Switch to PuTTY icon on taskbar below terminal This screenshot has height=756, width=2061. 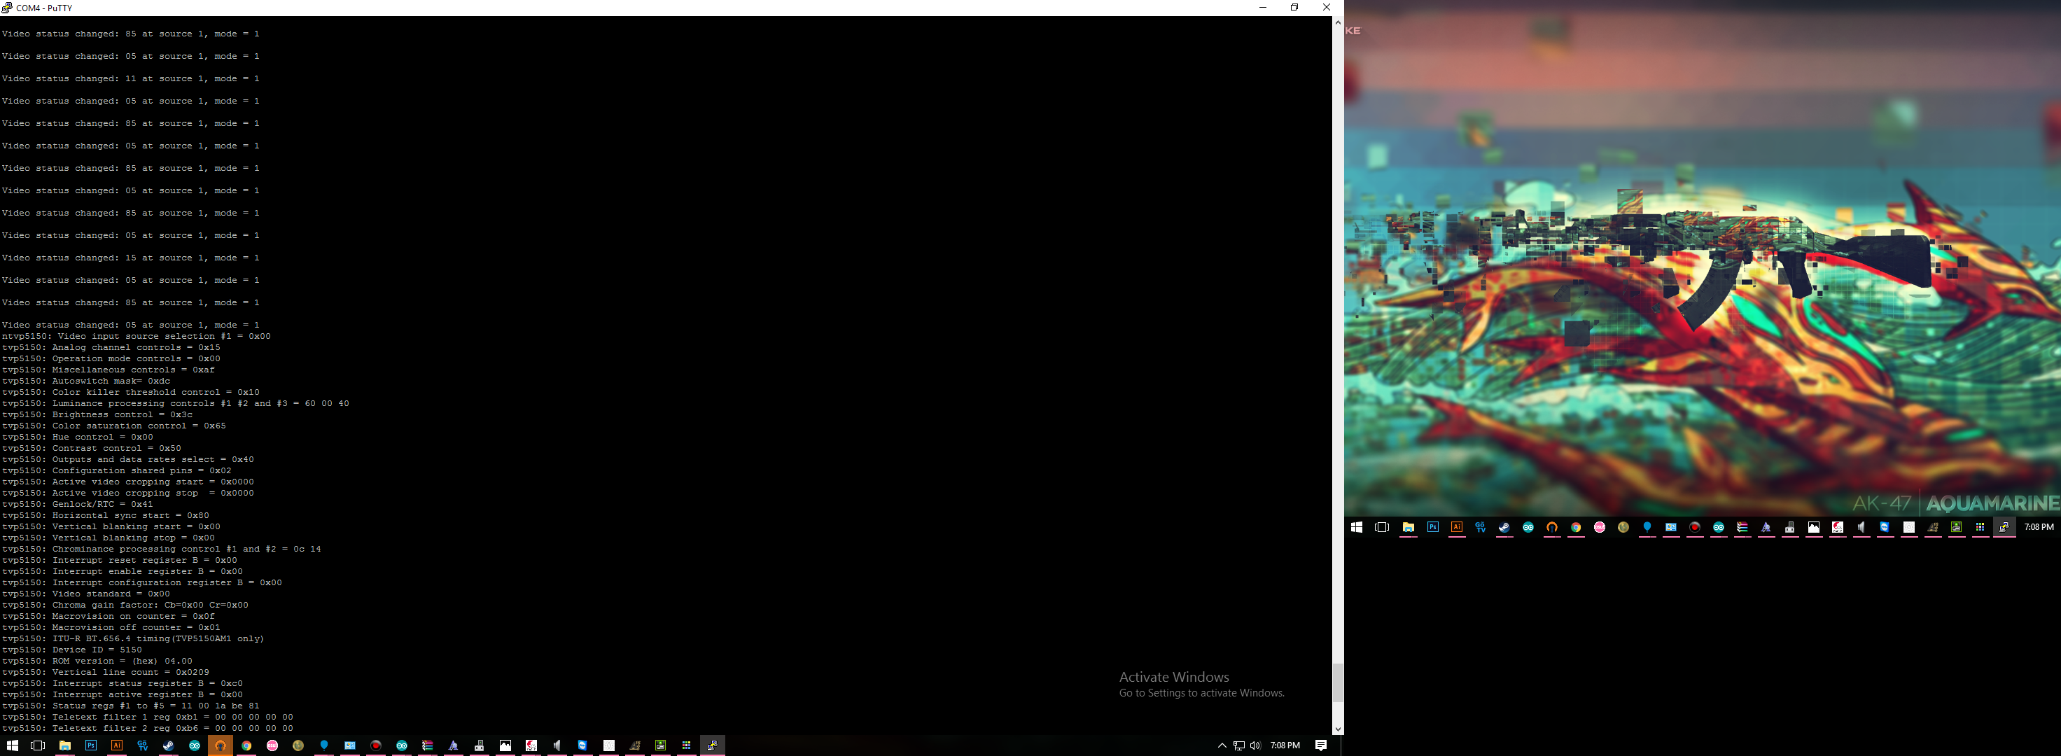click(712, 745)
